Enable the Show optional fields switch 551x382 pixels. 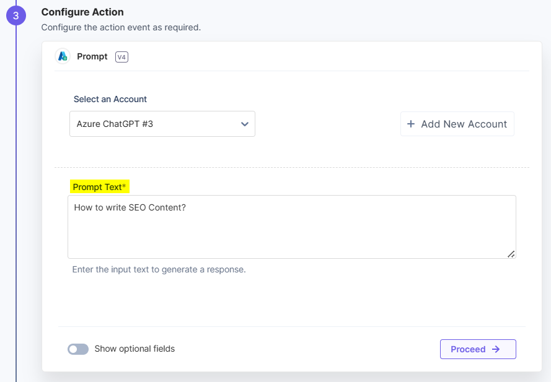point(78,349)
